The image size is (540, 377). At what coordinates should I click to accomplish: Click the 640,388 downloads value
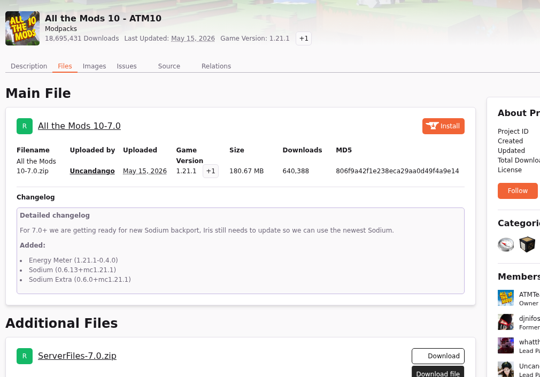tap(296, 171)
